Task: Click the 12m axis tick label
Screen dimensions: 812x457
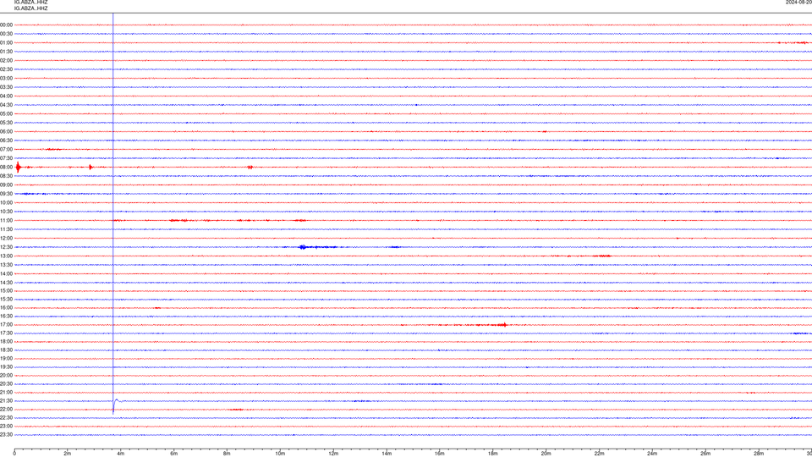Action: (333, 454)
